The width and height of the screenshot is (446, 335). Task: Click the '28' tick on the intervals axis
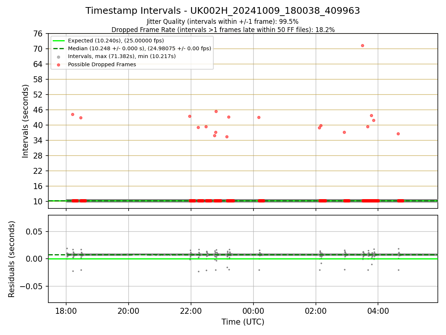pyautogui.click(x=39, y=156)
